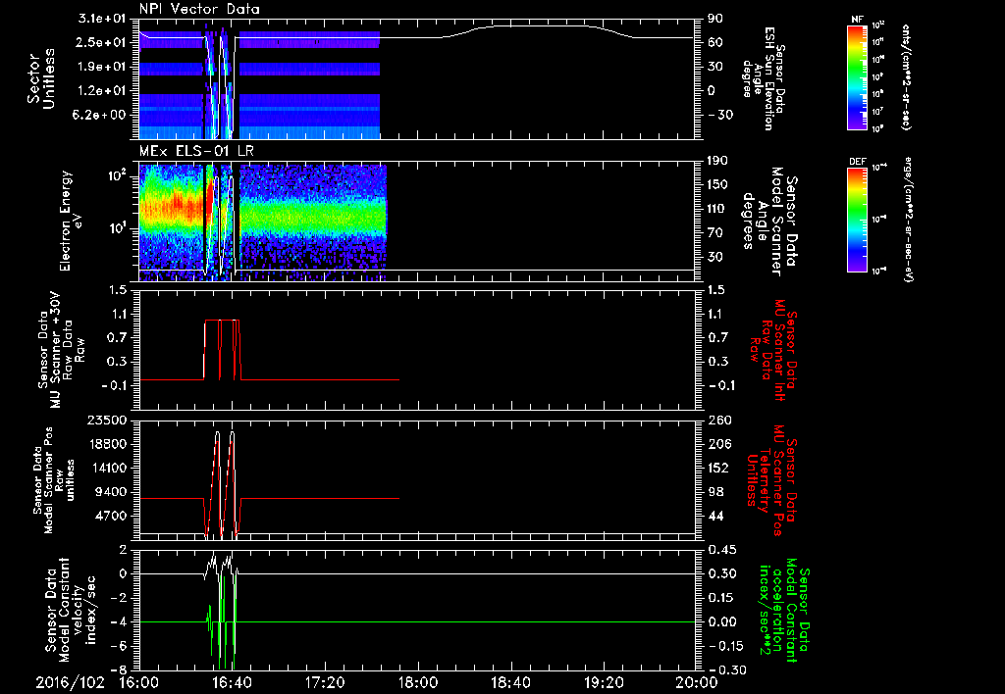Click the 152 telemetry tick value
Screen dimensions: 1005x694
(x=719, y=468)
